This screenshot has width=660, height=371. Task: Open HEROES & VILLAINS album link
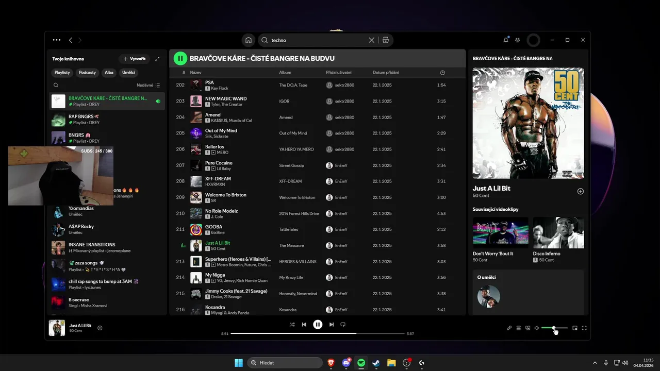tap(296, 262)
